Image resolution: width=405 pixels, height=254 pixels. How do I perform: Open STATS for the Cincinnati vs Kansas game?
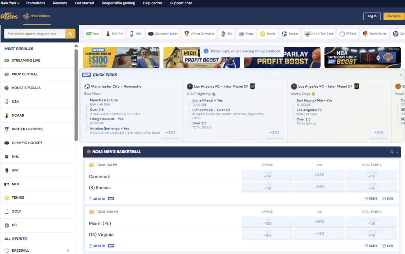click(371, 199)
